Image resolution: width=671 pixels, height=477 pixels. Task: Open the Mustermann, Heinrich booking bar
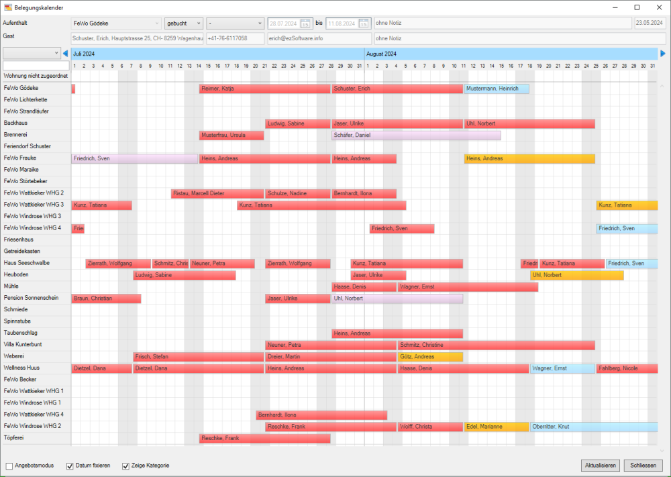(496, 88)
